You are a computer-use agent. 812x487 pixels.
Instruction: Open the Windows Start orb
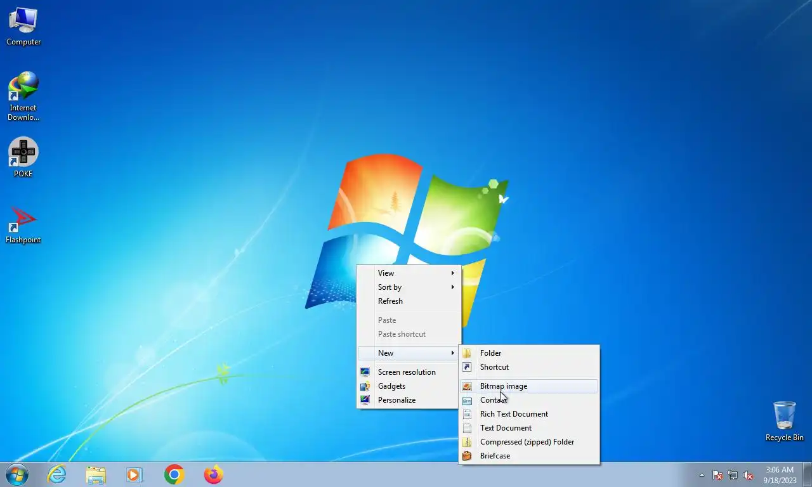(x=17, y=474)
